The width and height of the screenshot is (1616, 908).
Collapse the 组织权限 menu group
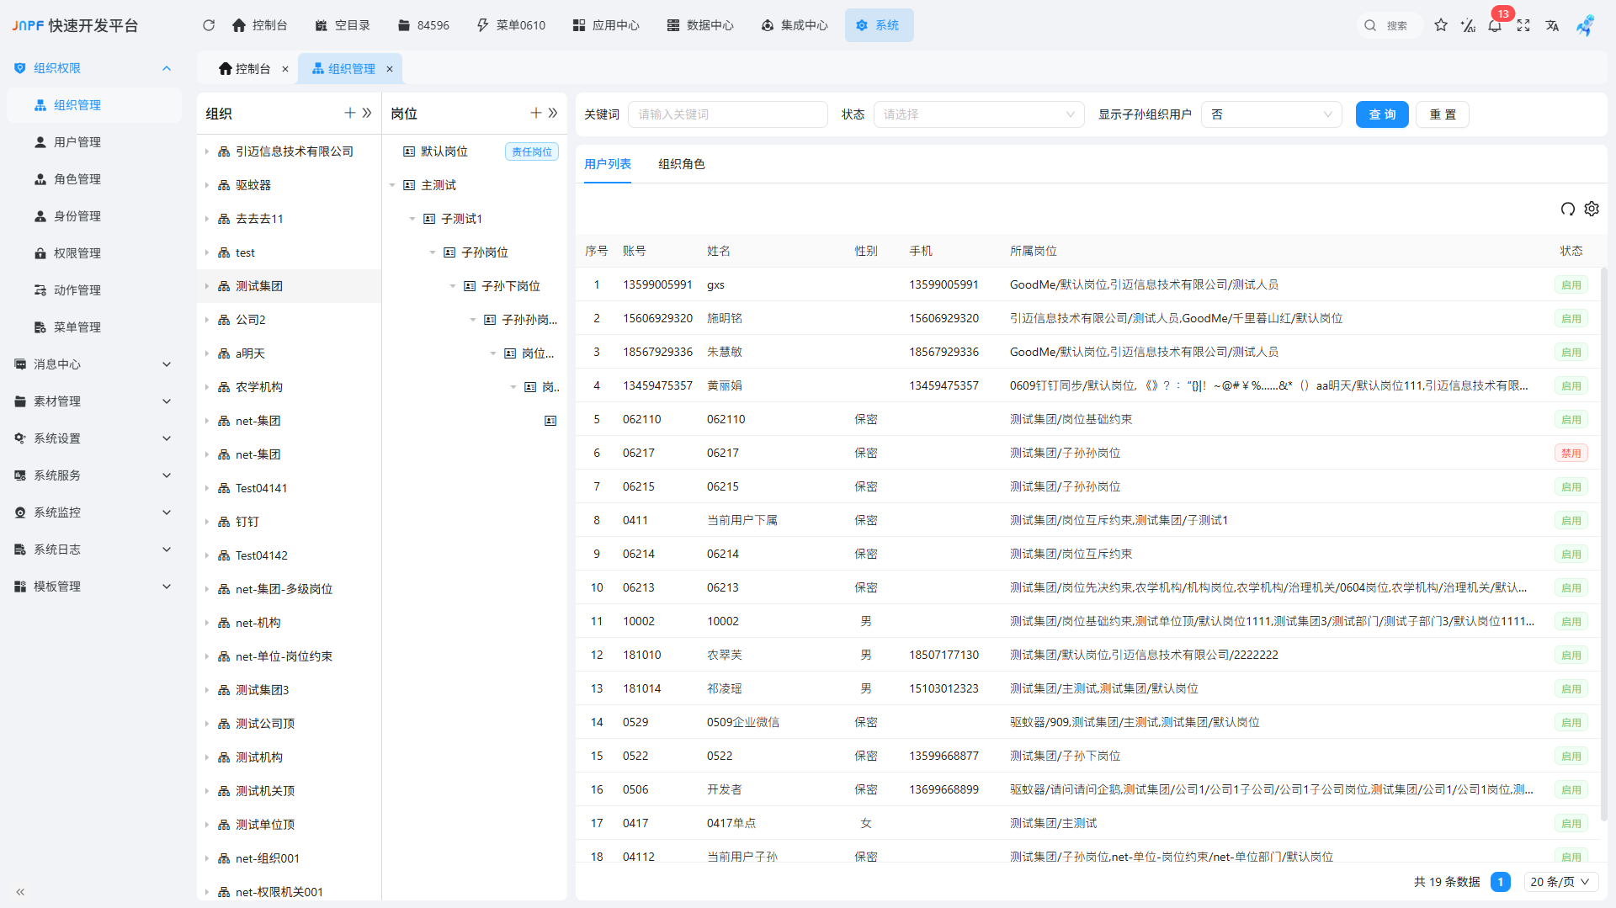(x=94, y=68)
